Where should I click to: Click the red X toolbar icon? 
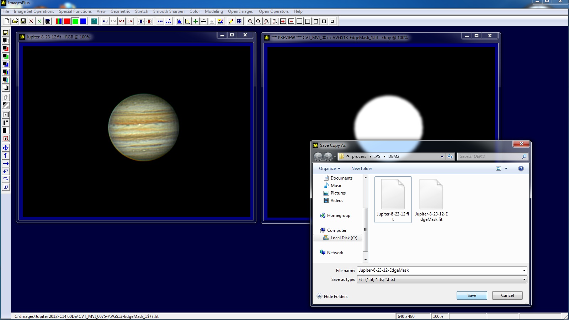pos(31,21)
